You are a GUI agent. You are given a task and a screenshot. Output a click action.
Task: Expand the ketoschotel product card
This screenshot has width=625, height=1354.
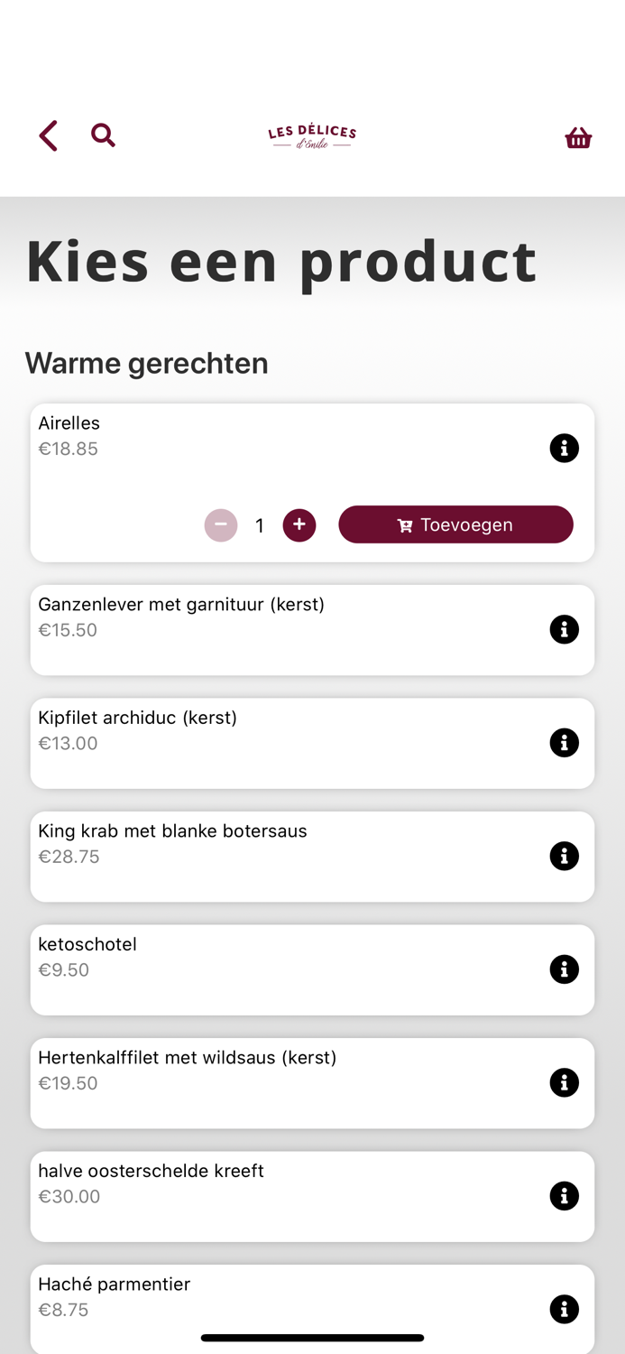tap(271, 969)
